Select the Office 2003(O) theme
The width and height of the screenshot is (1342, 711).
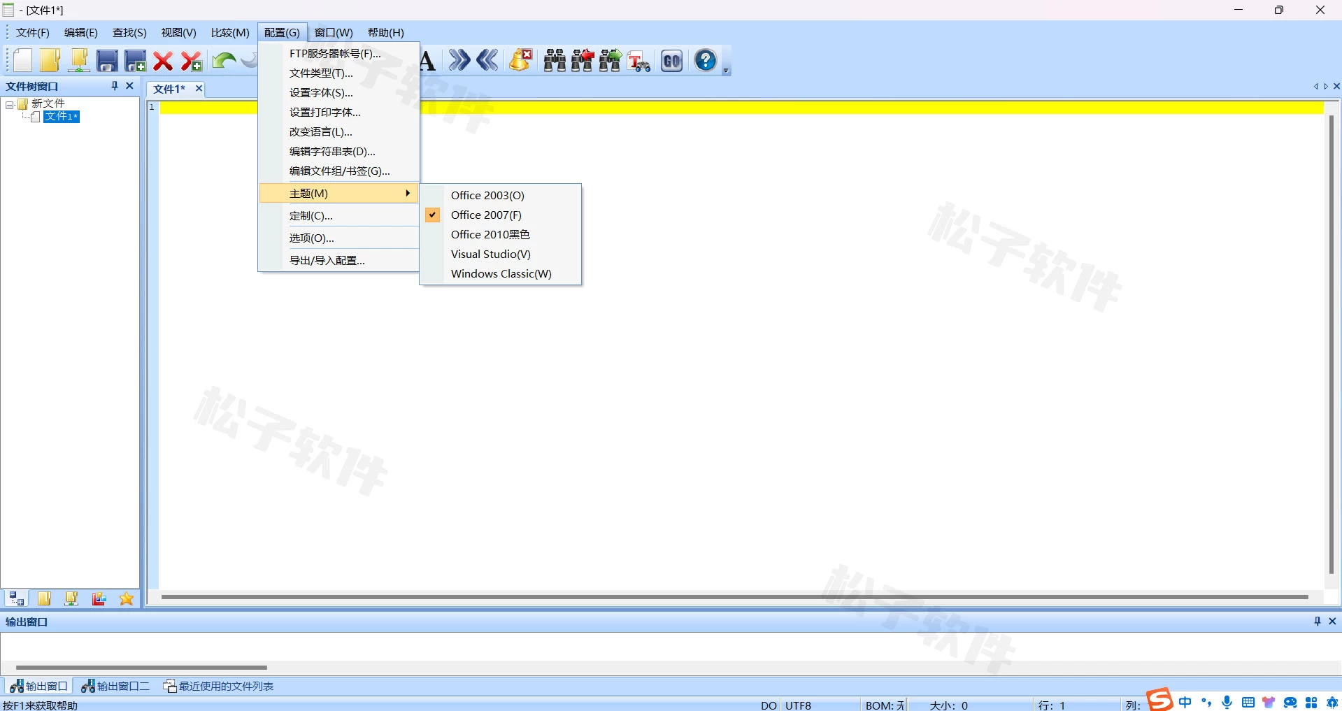pyautogui.click(x=501, y=195)
